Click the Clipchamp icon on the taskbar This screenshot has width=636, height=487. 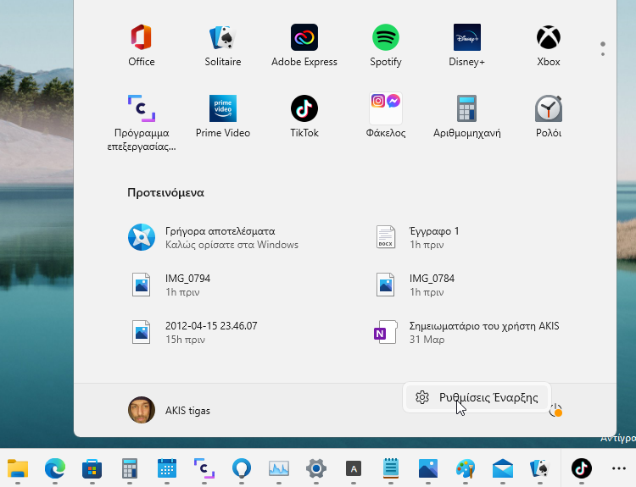204,468
